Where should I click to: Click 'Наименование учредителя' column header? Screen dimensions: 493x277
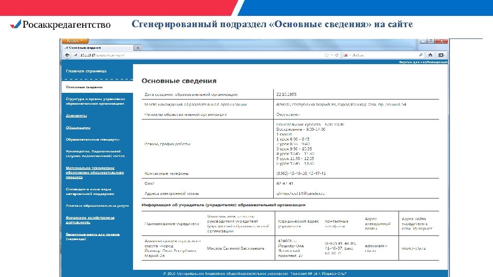click(172, 224)
